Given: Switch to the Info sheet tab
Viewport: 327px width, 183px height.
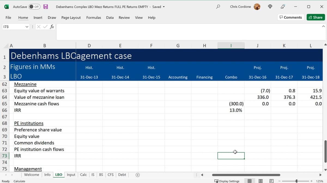Looking at the screenshot, I should coord(47,175).
